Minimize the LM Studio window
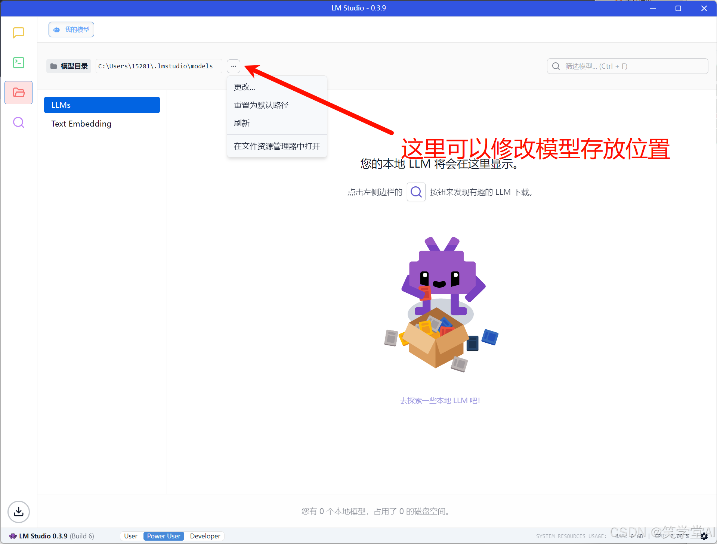717x544 pixels. coord(653,8)
